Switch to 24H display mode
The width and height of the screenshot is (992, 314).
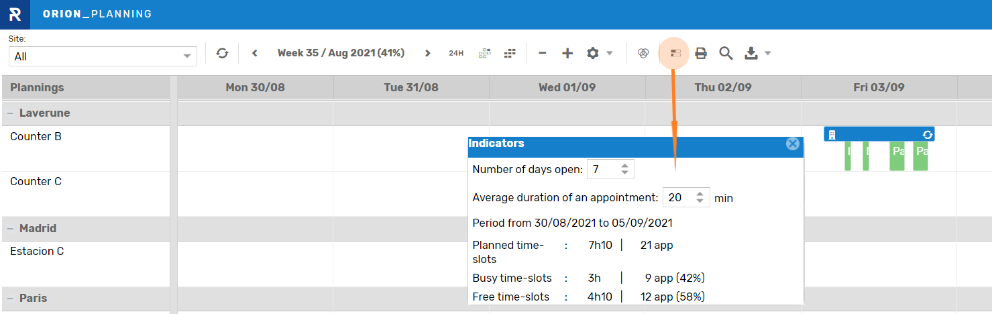[456, 53]
